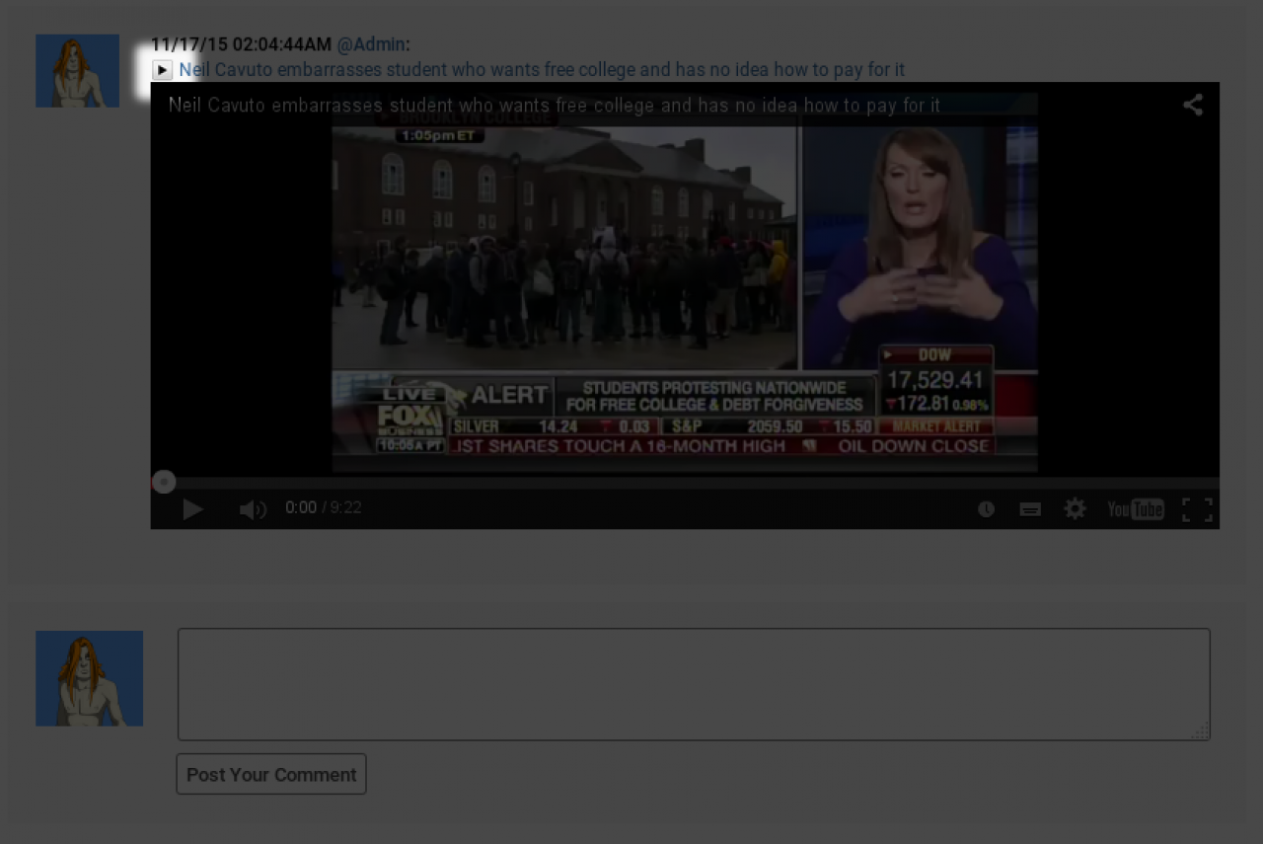Open the video settings gear menu

[1075, 508]
